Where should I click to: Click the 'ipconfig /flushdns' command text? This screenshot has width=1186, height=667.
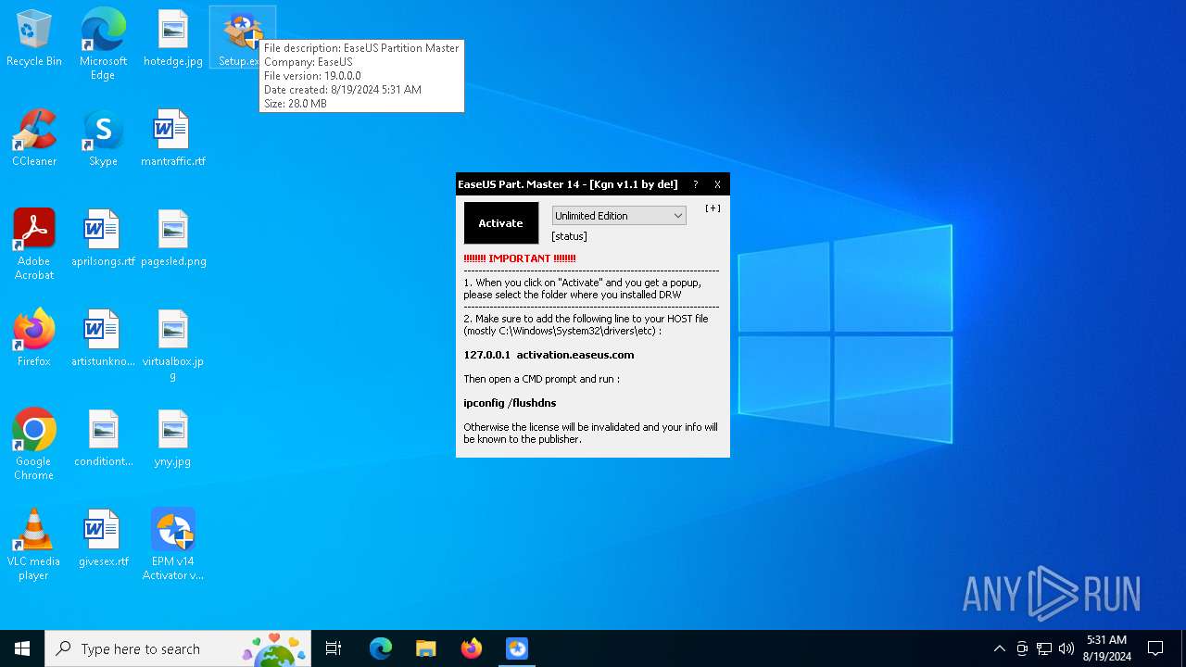click(x=510, y=403)
